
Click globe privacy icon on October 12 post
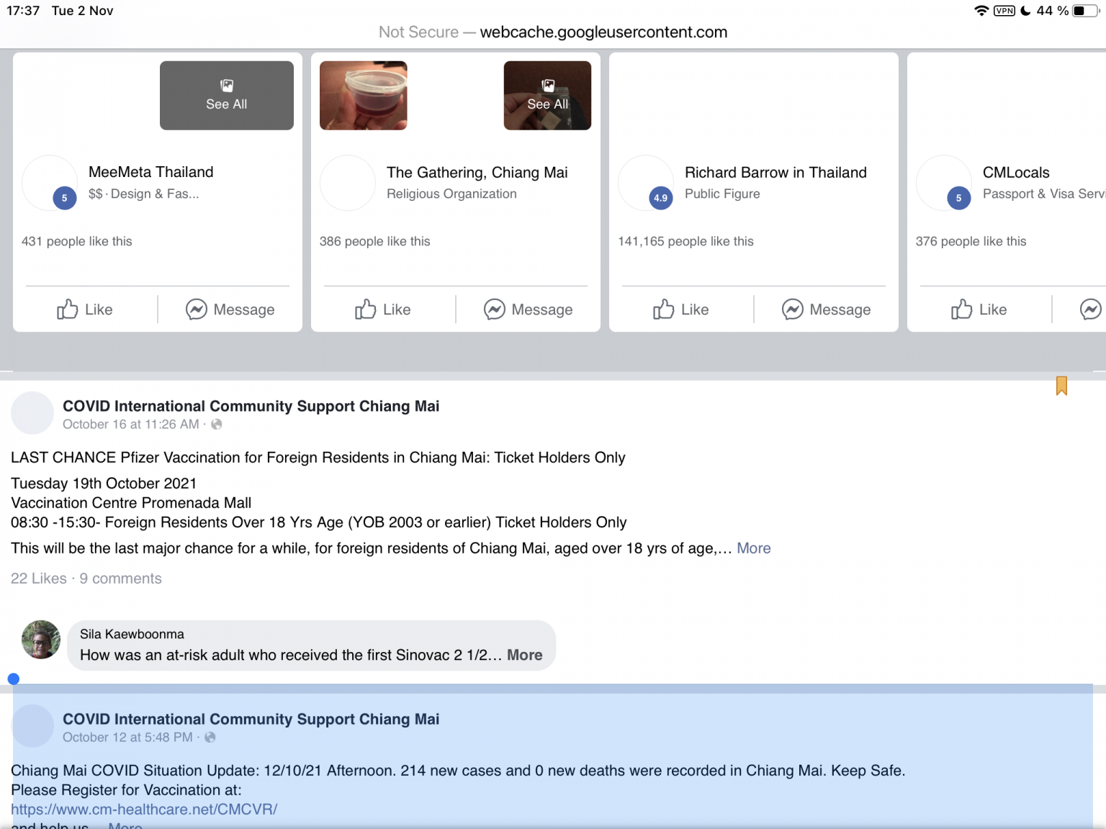[x=210, y=738]
